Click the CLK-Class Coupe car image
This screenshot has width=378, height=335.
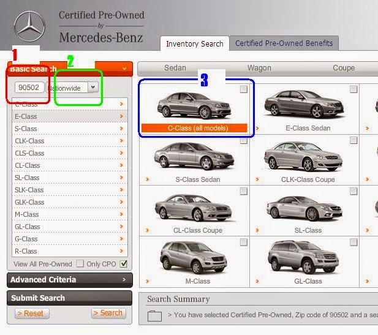(x=303, y=156)
